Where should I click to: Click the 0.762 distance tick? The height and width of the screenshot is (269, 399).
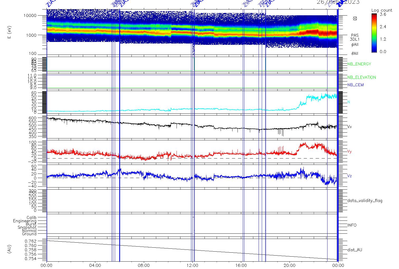click(x=31, y=241)
